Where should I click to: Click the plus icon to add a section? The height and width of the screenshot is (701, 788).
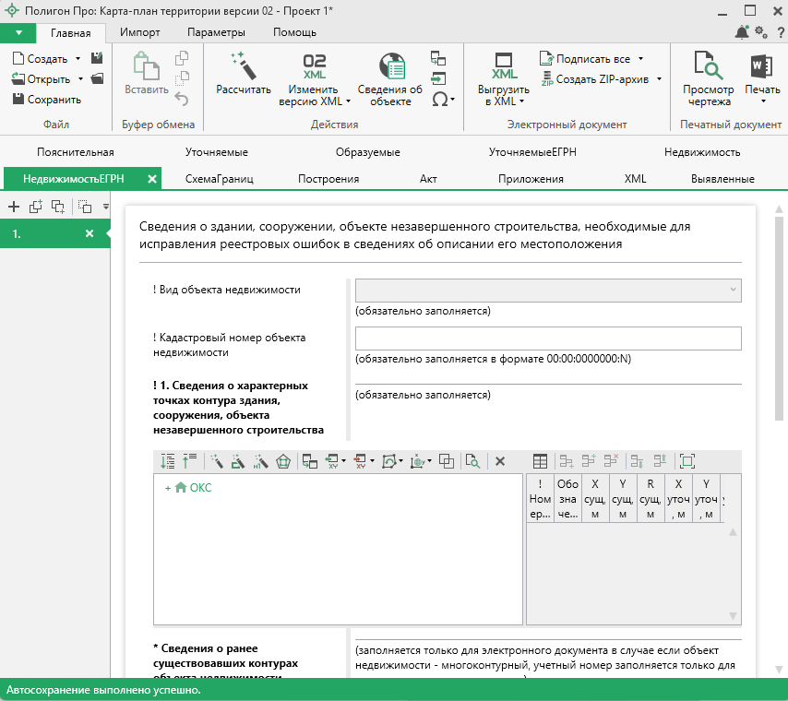point(13,207)
